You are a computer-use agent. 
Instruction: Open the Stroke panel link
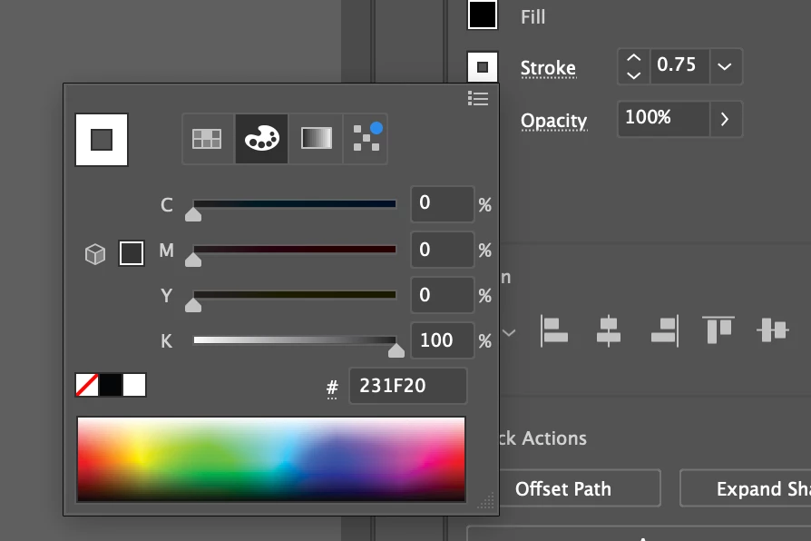548,68
